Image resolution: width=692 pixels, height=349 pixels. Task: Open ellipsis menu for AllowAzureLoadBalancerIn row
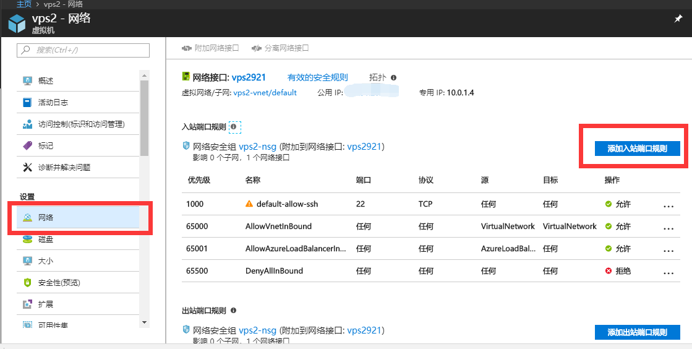(669, 251)
